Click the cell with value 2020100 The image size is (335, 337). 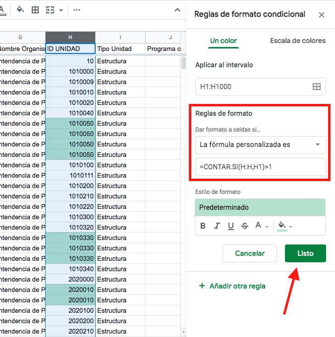click(x=70, y=310)
